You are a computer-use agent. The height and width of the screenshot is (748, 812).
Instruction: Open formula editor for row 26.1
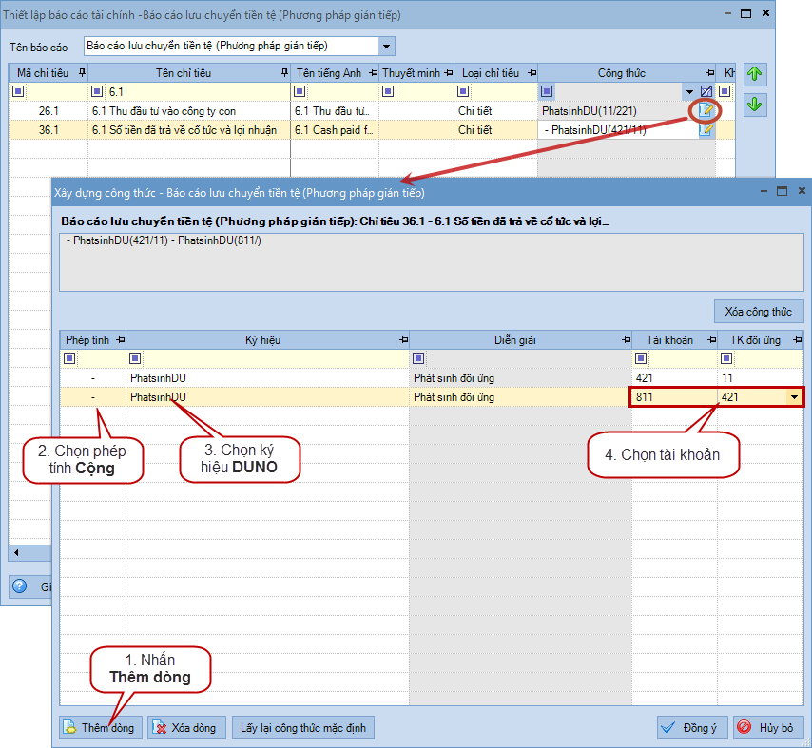tap(706, 111)
